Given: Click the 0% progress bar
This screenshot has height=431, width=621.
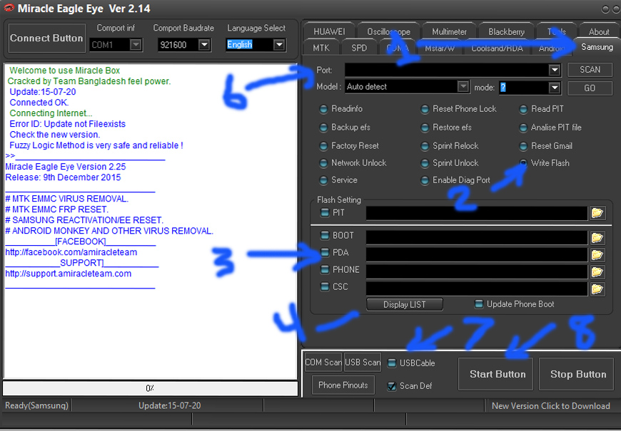Looking at the screenshot, I should [150, 388].
